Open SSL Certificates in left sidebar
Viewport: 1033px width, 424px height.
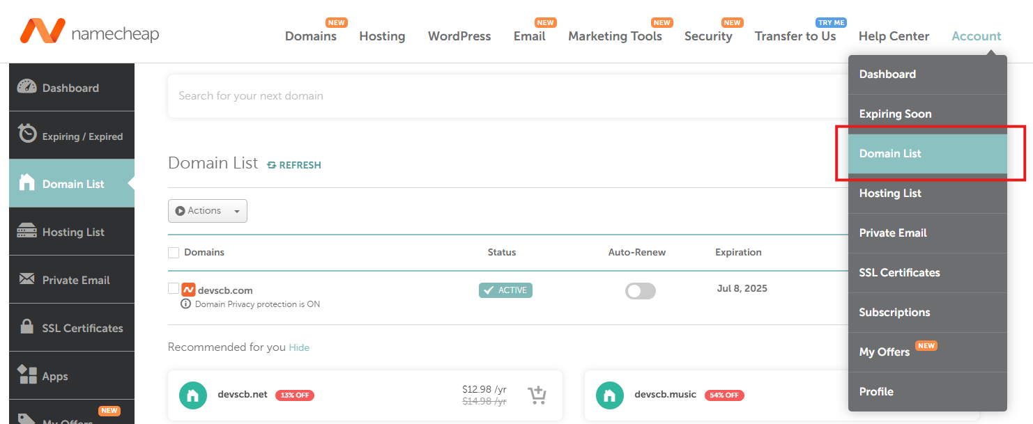point(72,328)
